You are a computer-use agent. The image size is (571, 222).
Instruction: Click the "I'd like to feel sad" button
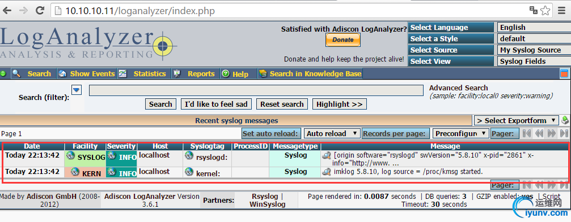[x=216, y=104]
